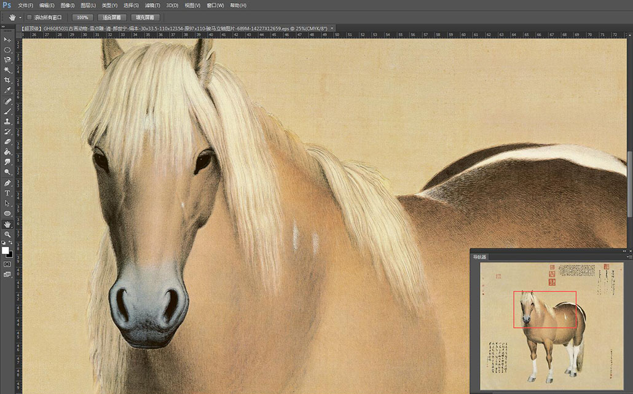Open the 图像(I) menu
633x394 pixels.
point(68,6)
